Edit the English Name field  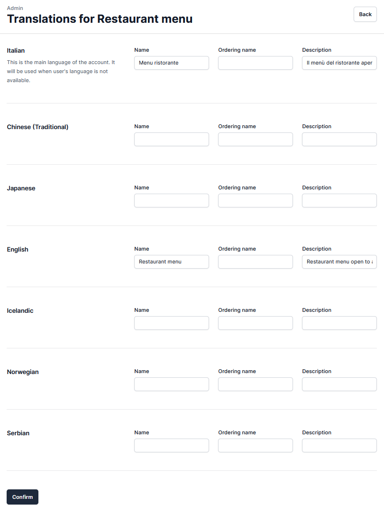coord(172,262)
